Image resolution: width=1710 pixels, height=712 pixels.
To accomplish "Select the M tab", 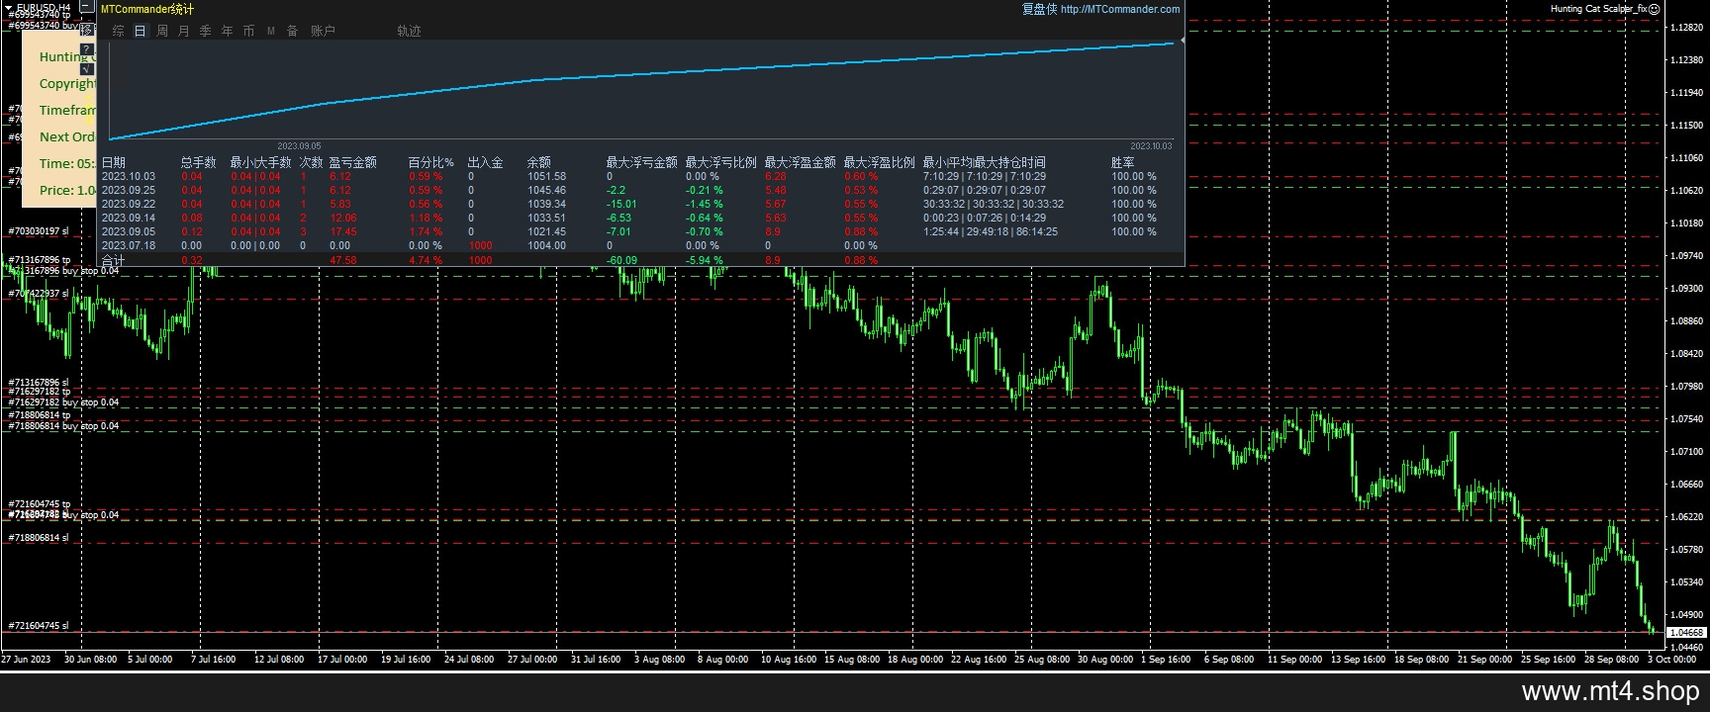I will click(x=270, y=31).
